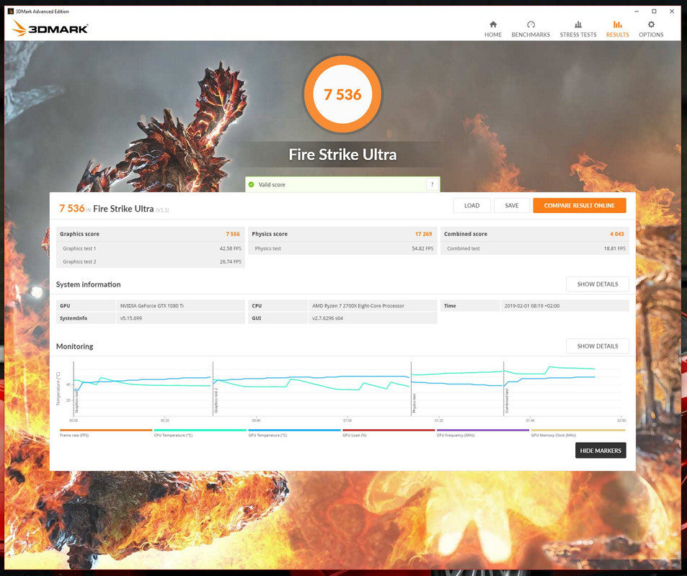The width and height of the screenshot is (687, 576).
Task: Toggle the GPU Memory Clock legend
Action: click(577, 433)
